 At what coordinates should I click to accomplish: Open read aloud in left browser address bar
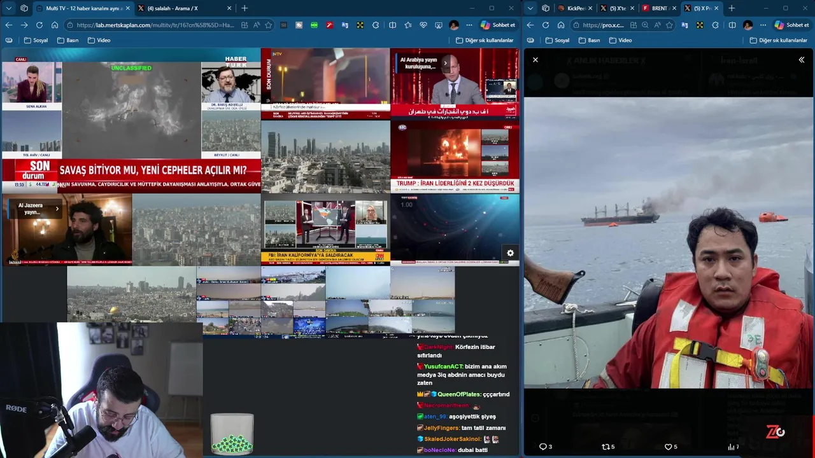tap(256, 25)
